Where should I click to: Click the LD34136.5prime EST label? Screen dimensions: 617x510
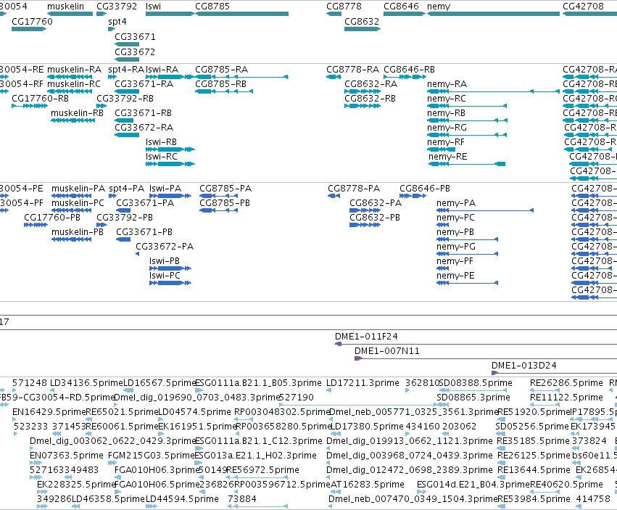tap(86, 383)
